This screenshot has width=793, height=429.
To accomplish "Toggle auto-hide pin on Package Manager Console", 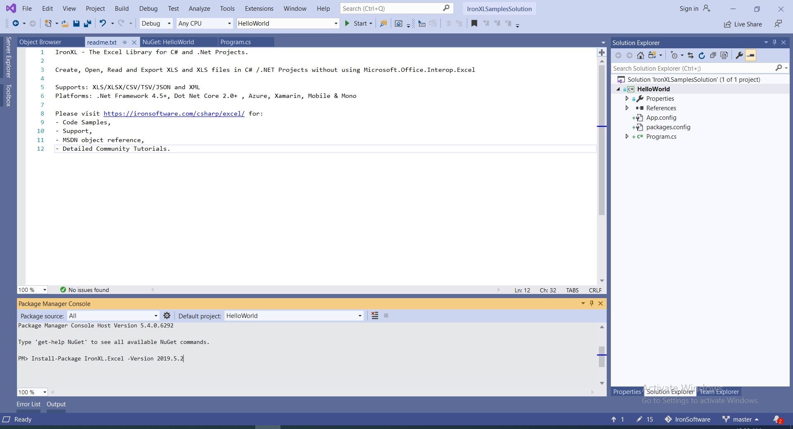I will pos(591,303).
